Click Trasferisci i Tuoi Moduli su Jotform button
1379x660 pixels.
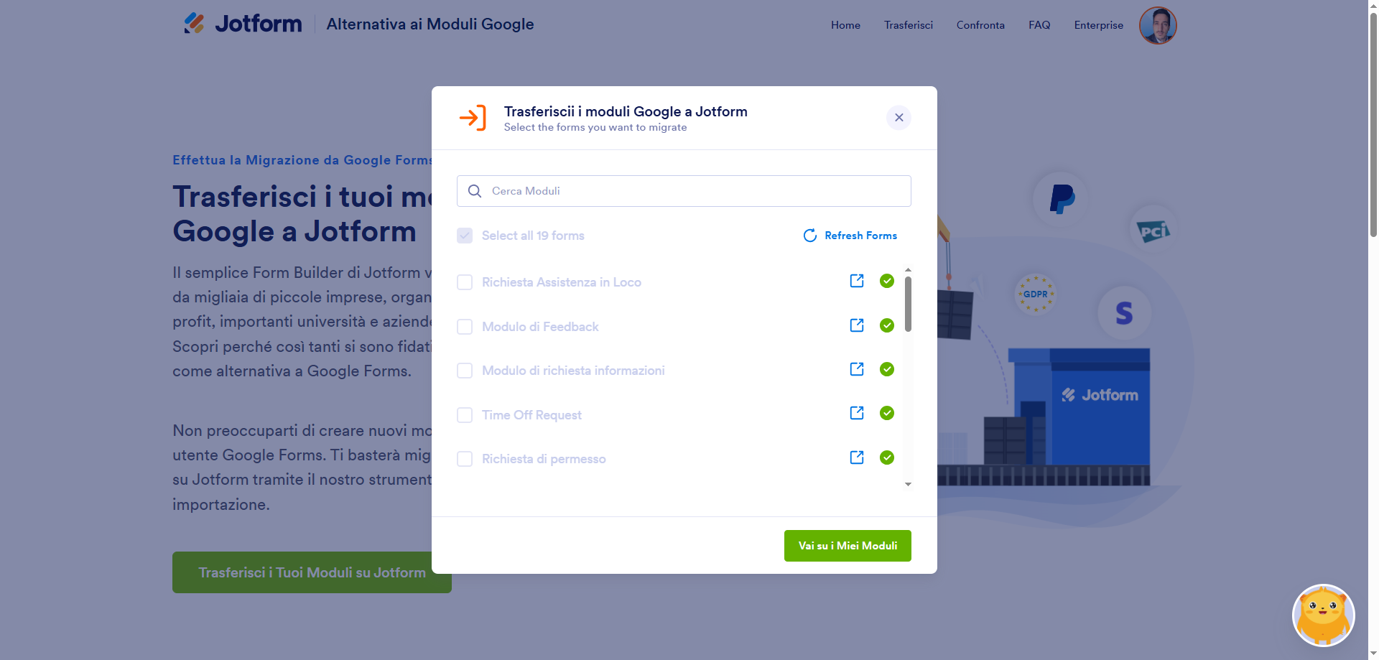pyautogui.click(x=312, y=572)
